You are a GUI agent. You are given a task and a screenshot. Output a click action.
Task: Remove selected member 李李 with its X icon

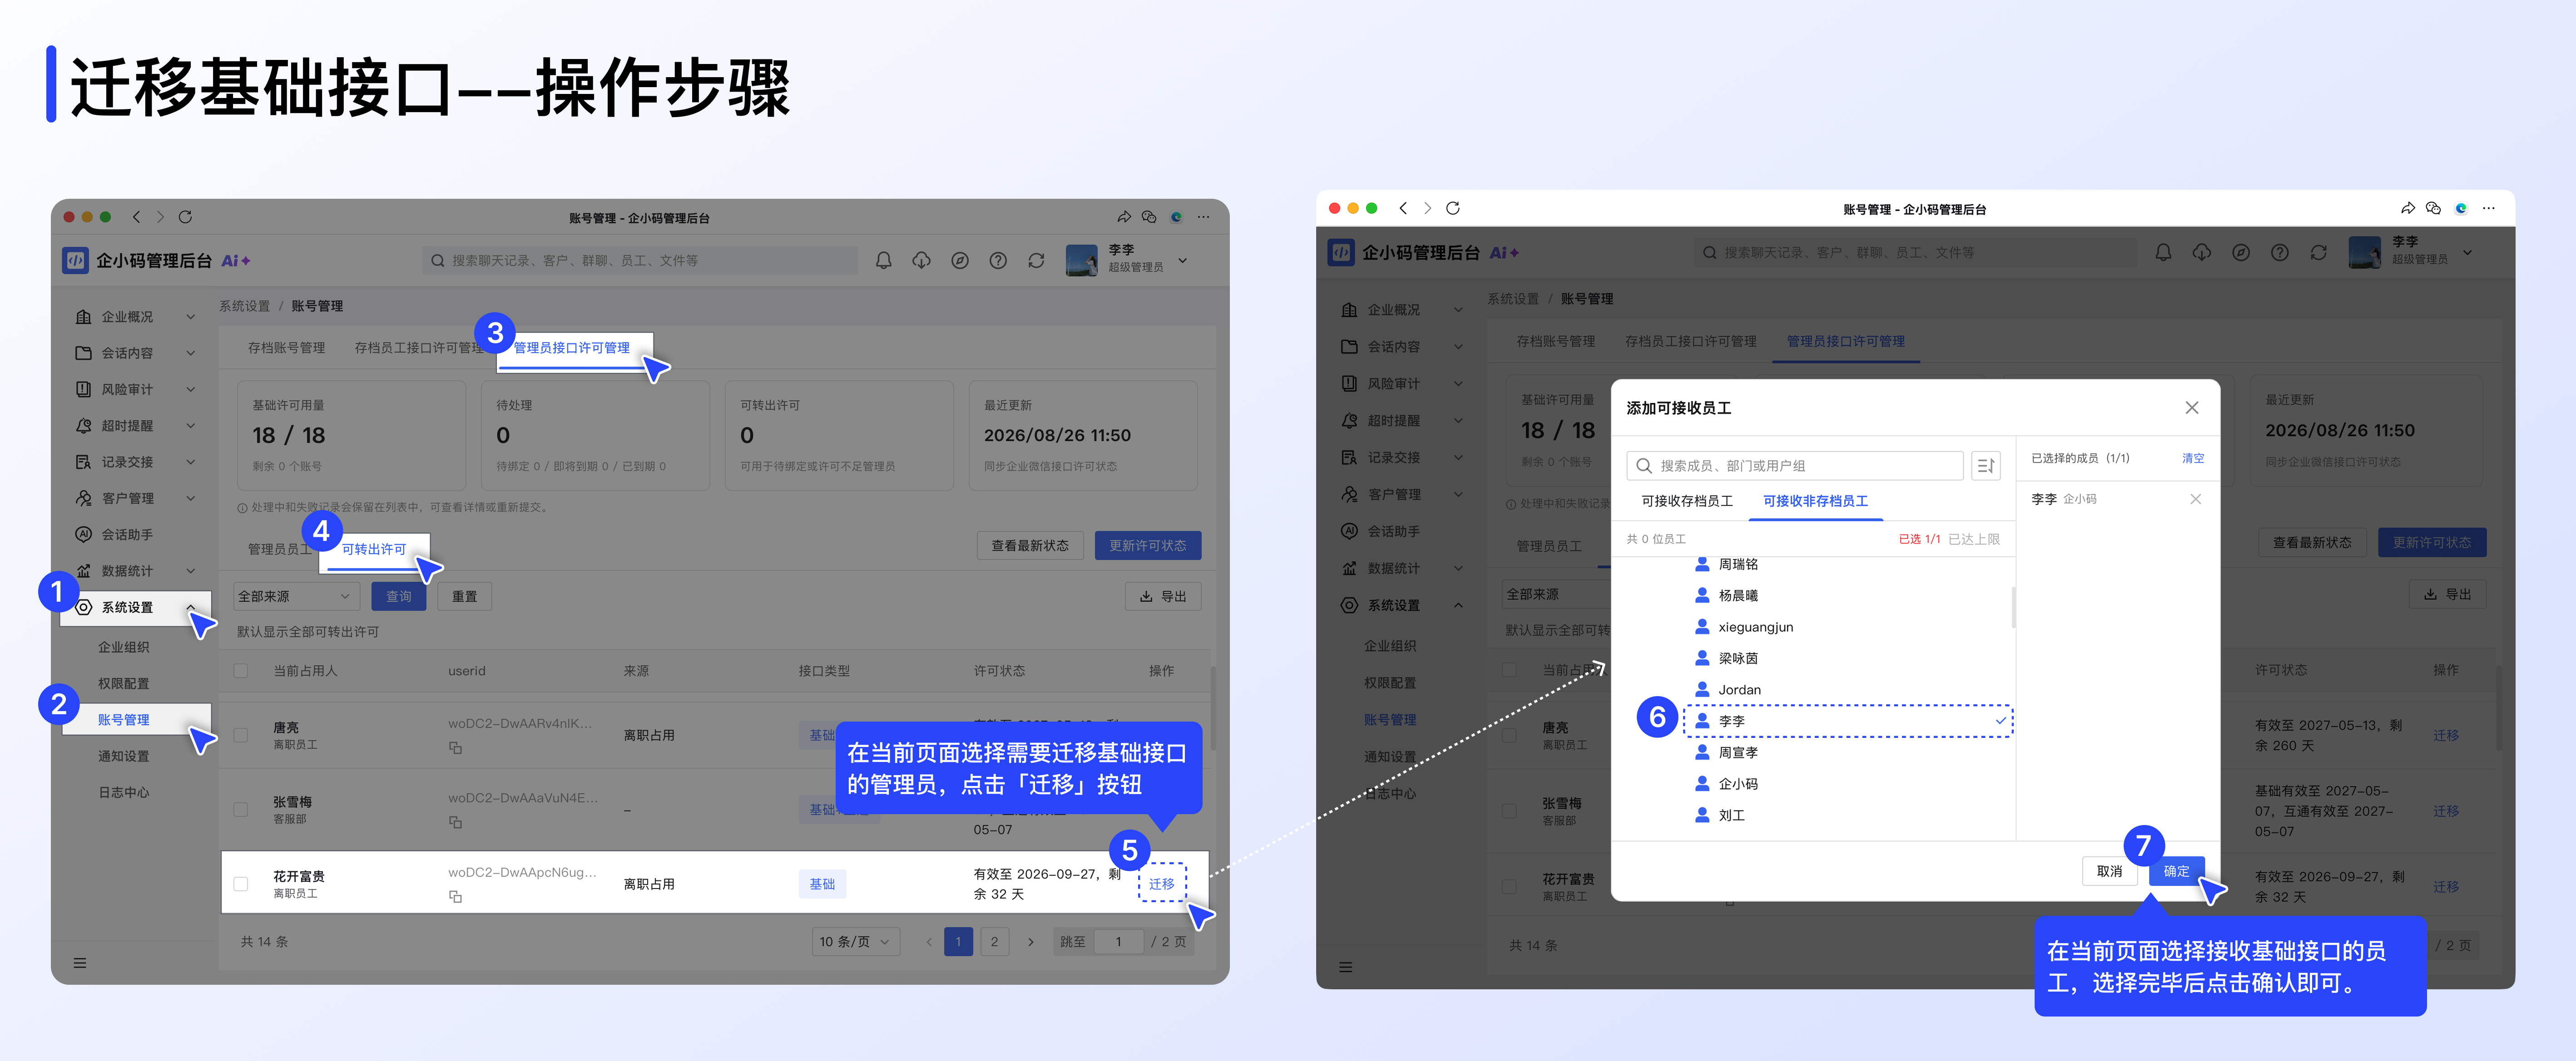click(2195, 499)
